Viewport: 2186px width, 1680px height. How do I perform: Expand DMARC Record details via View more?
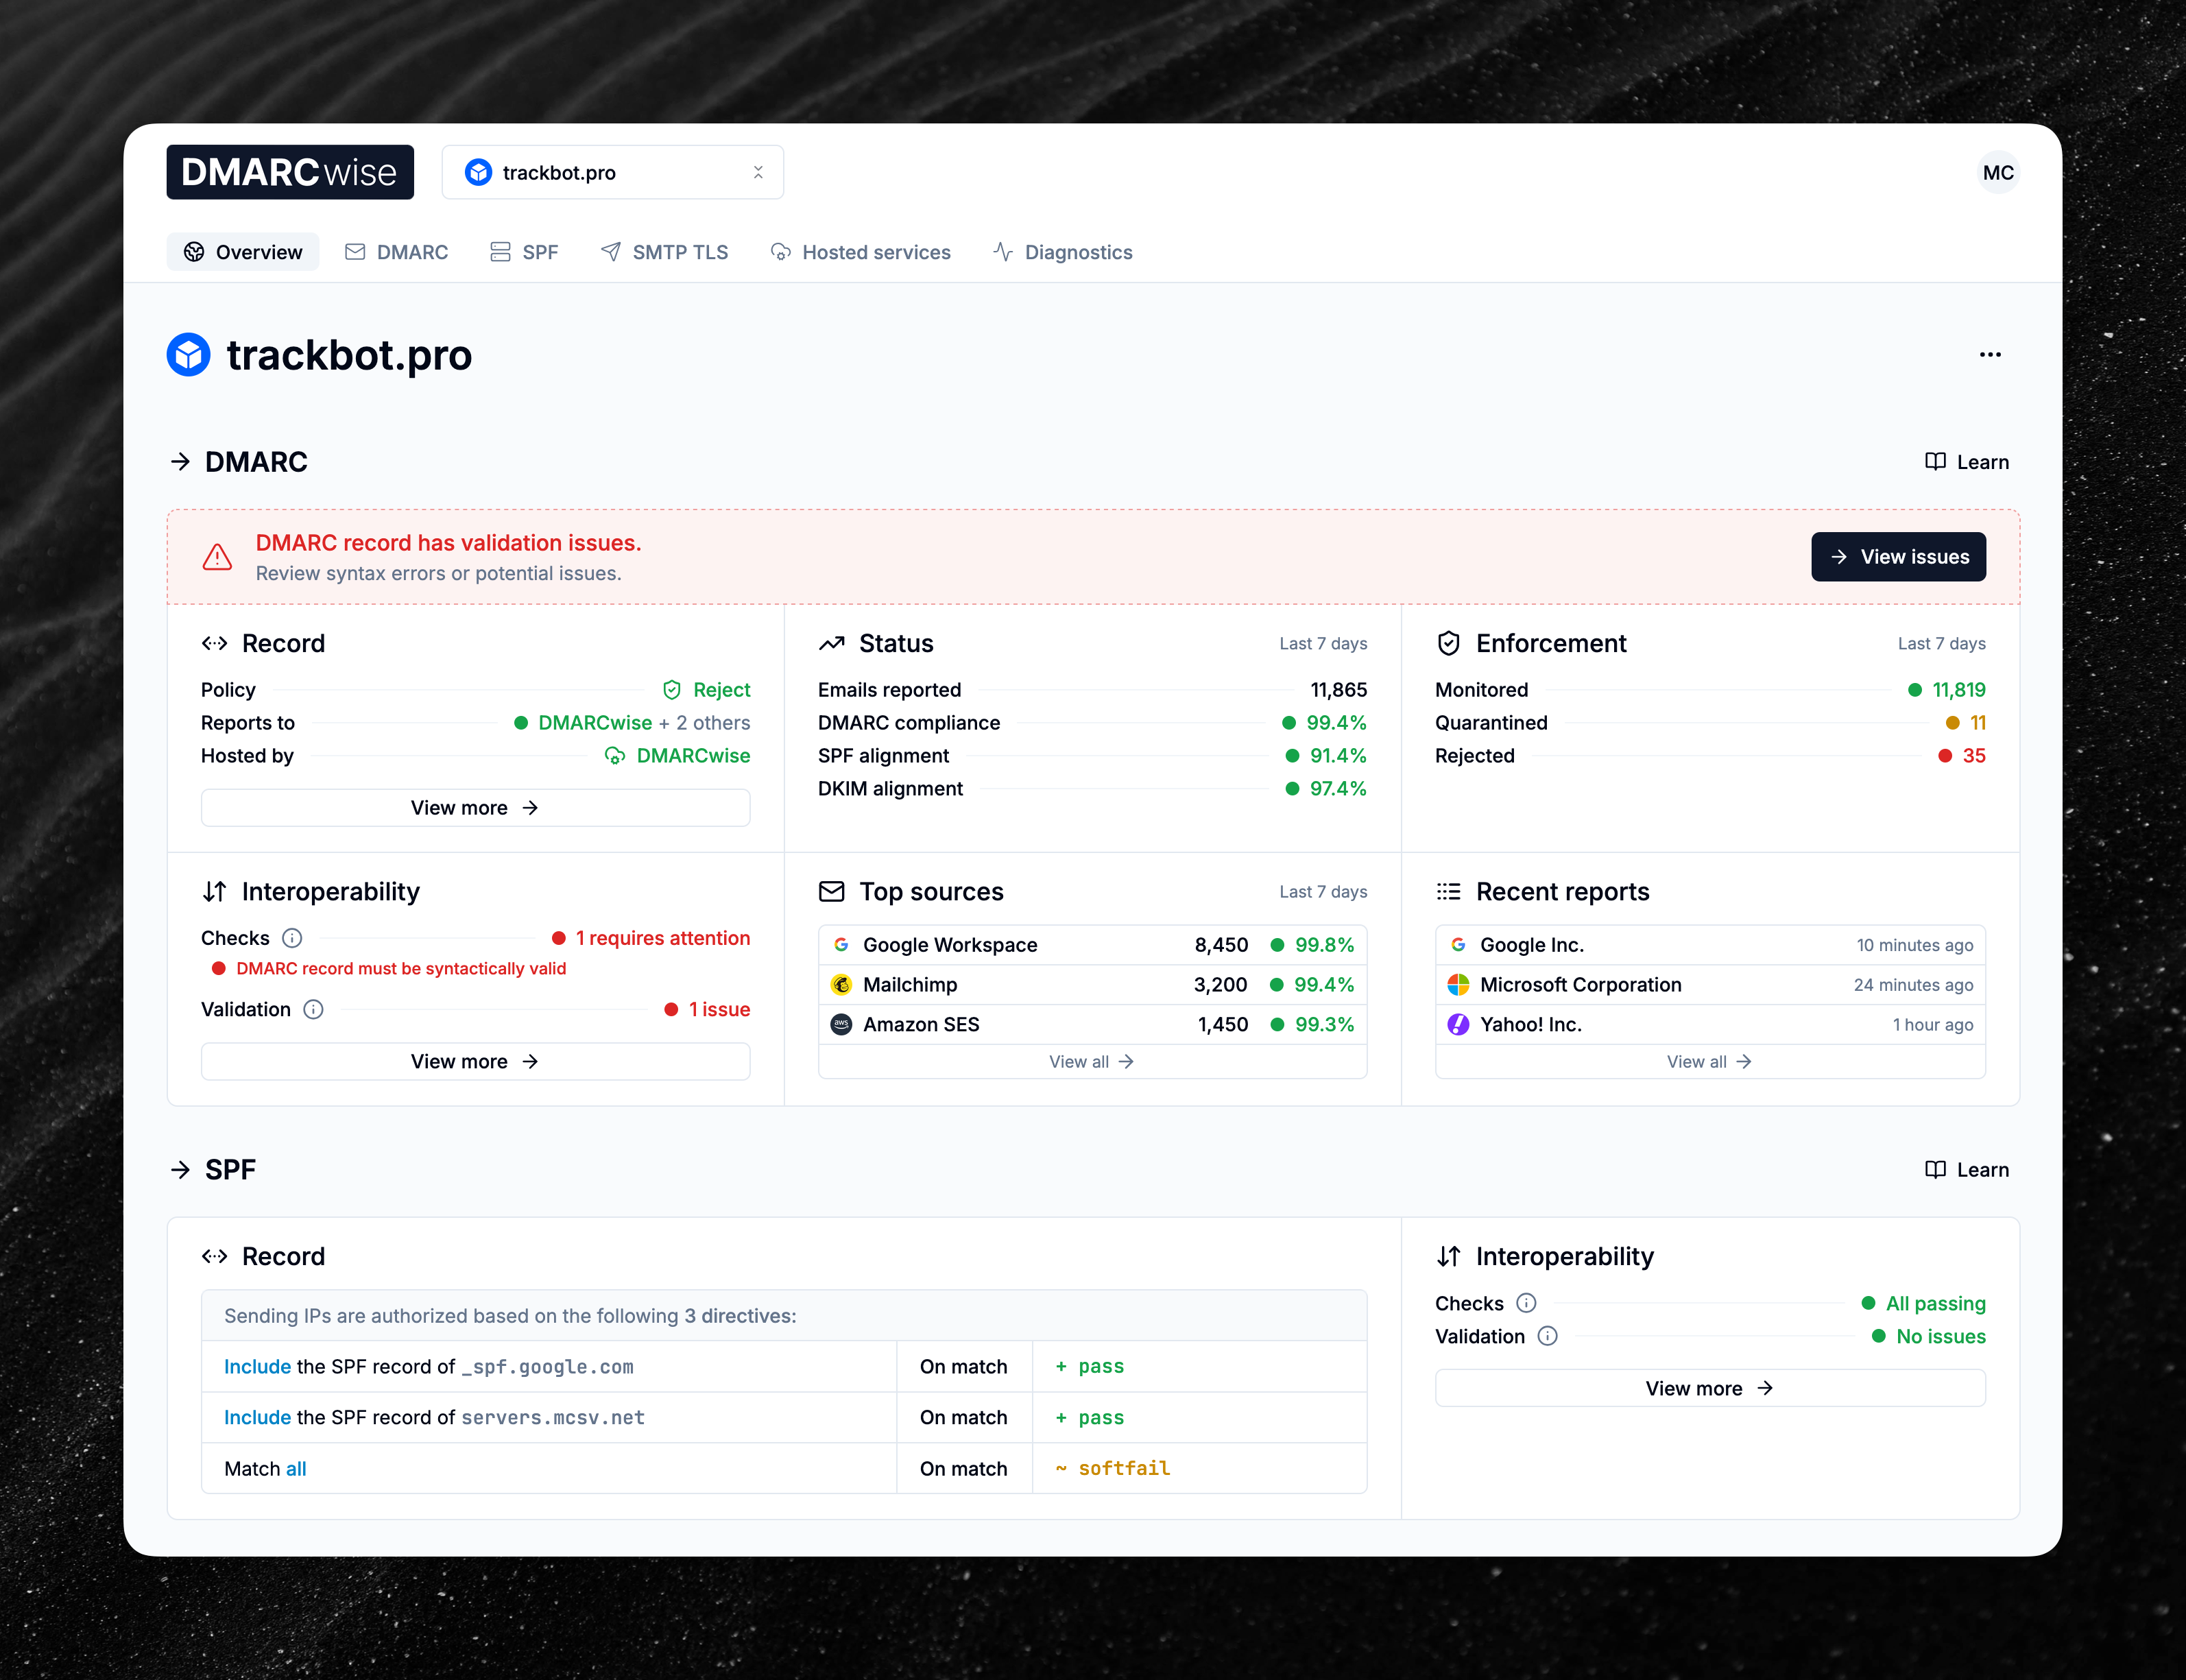coord(474,807)
